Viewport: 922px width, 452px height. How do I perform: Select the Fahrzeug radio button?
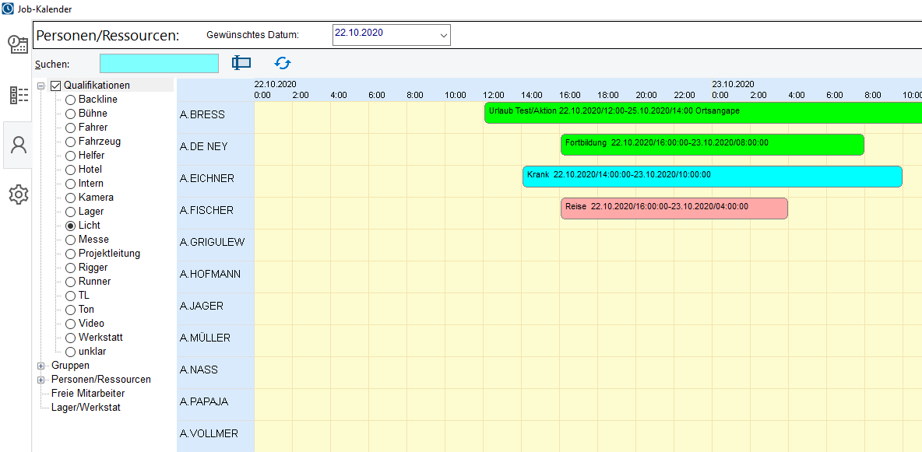pyautogui.click(x=71, y=142)
